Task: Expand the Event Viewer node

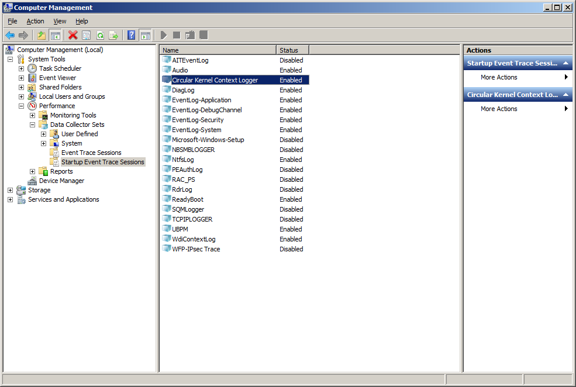Action: point(21,78)
